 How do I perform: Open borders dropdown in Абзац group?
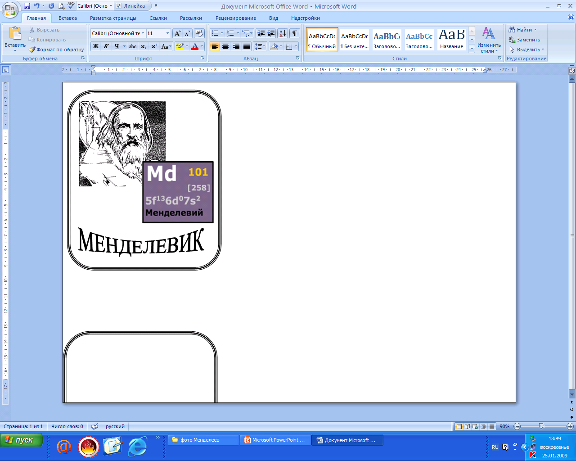296,46
